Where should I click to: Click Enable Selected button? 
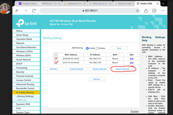tap(76, 69)
